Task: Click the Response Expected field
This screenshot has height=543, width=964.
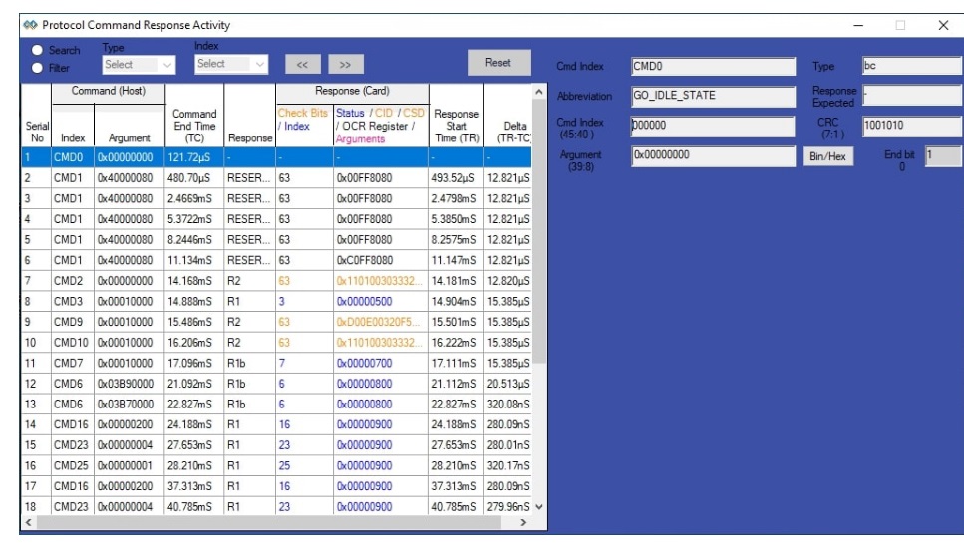Action: click(912, 96)
